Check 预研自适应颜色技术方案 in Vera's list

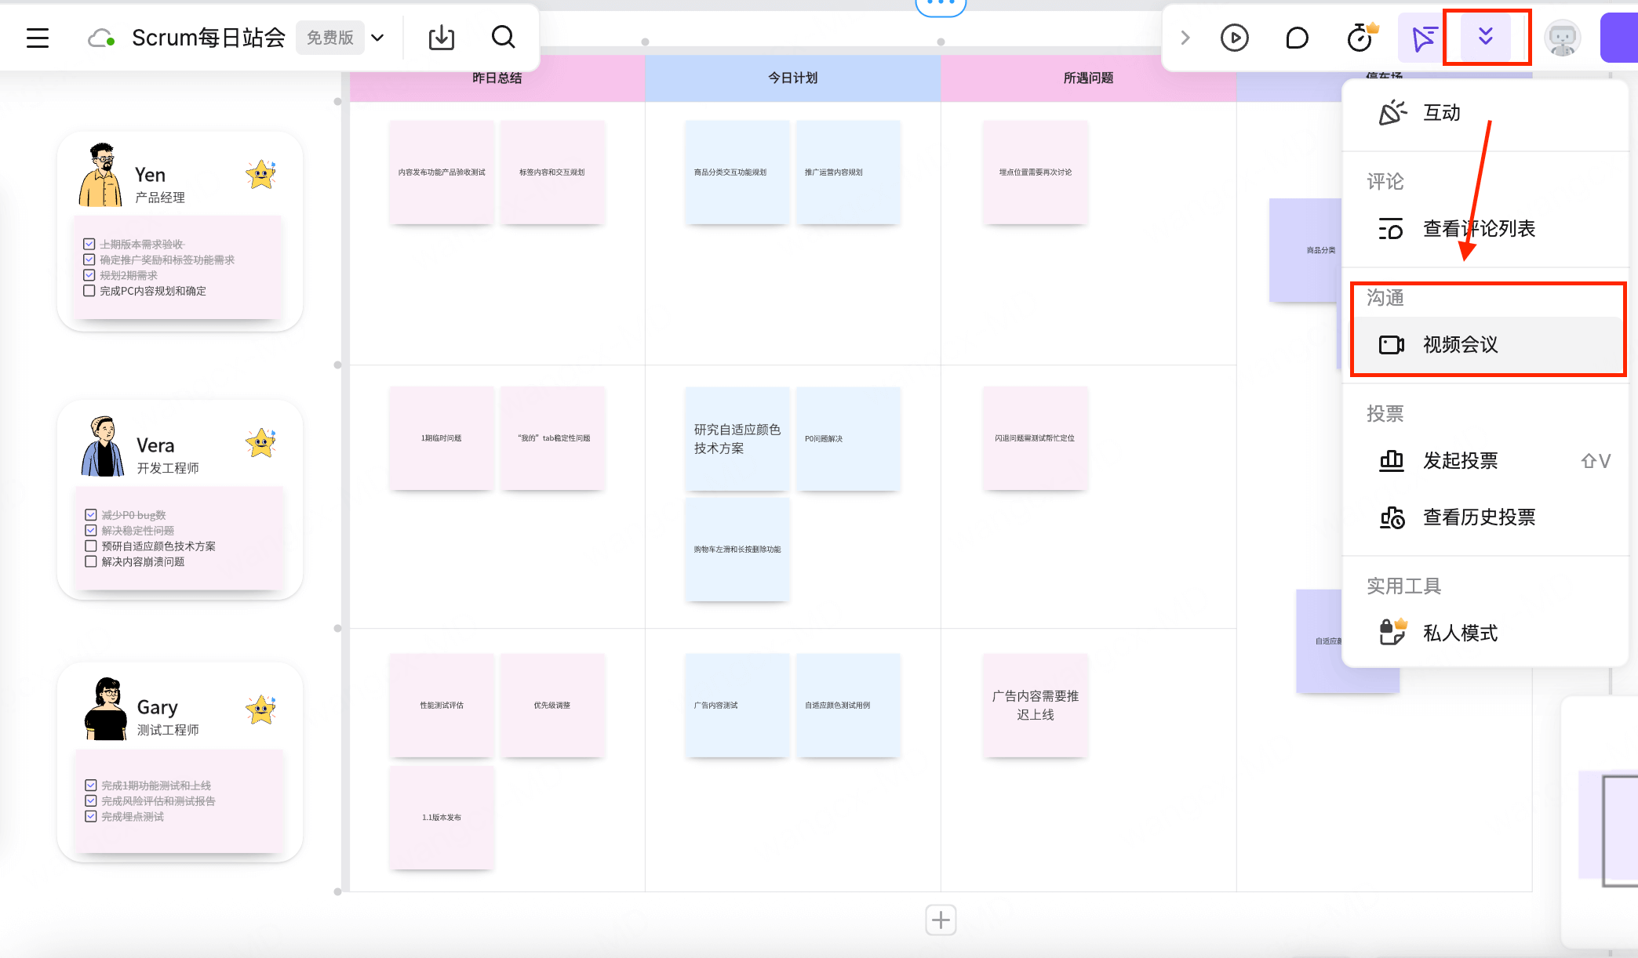click(x=90, y=546)
